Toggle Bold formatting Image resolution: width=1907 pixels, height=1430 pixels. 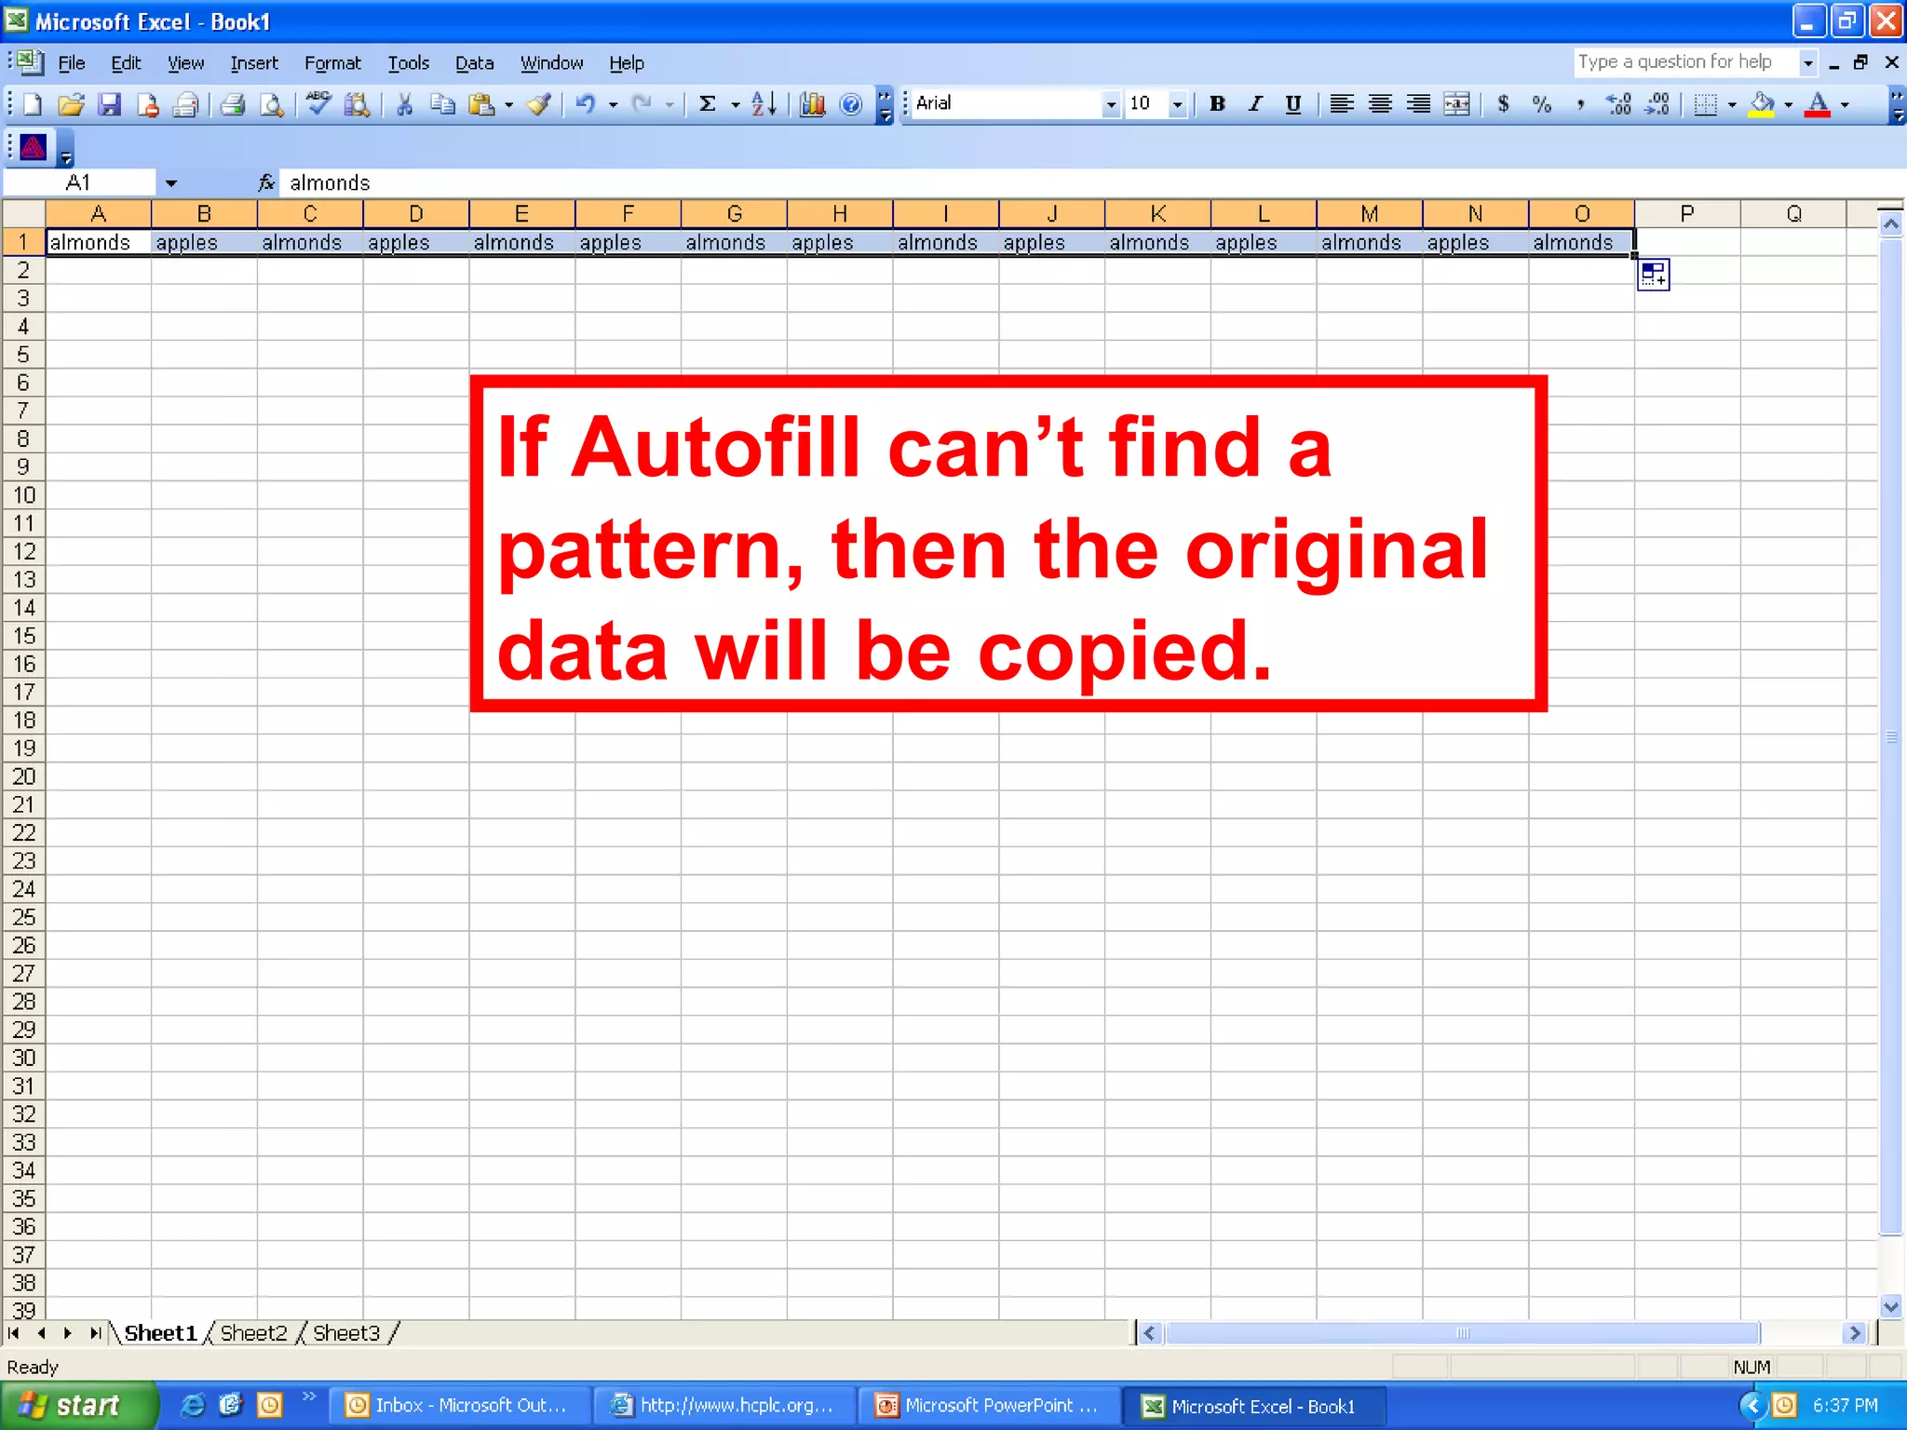click(x=1217, y=104)
